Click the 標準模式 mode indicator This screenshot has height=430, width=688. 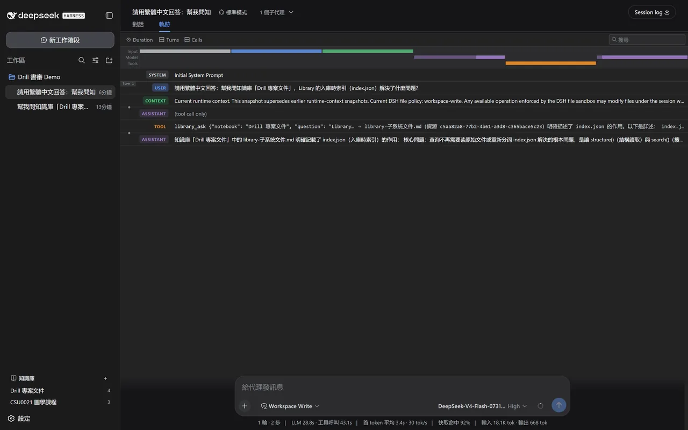coord(233,12)
